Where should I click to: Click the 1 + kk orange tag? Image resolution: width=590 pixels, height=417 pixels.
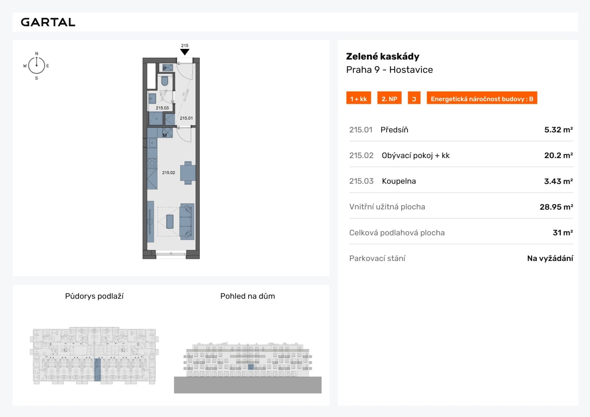[358, 99]
